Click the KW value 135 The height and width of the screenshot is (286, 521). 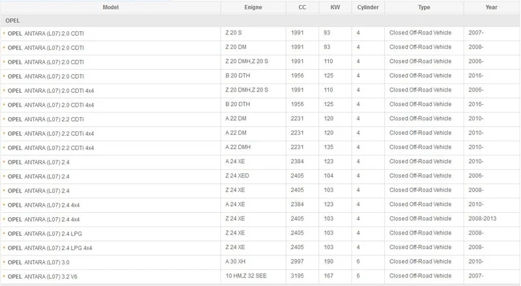pyautogui.click(x=329, y=147)
